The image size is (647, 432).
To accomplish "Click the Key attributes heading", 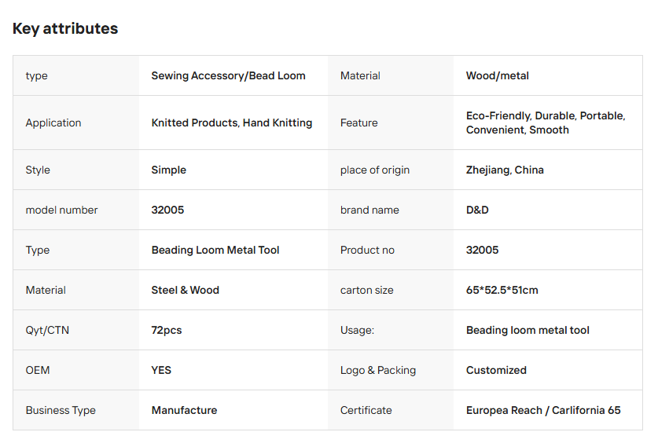I will (65, 28).
